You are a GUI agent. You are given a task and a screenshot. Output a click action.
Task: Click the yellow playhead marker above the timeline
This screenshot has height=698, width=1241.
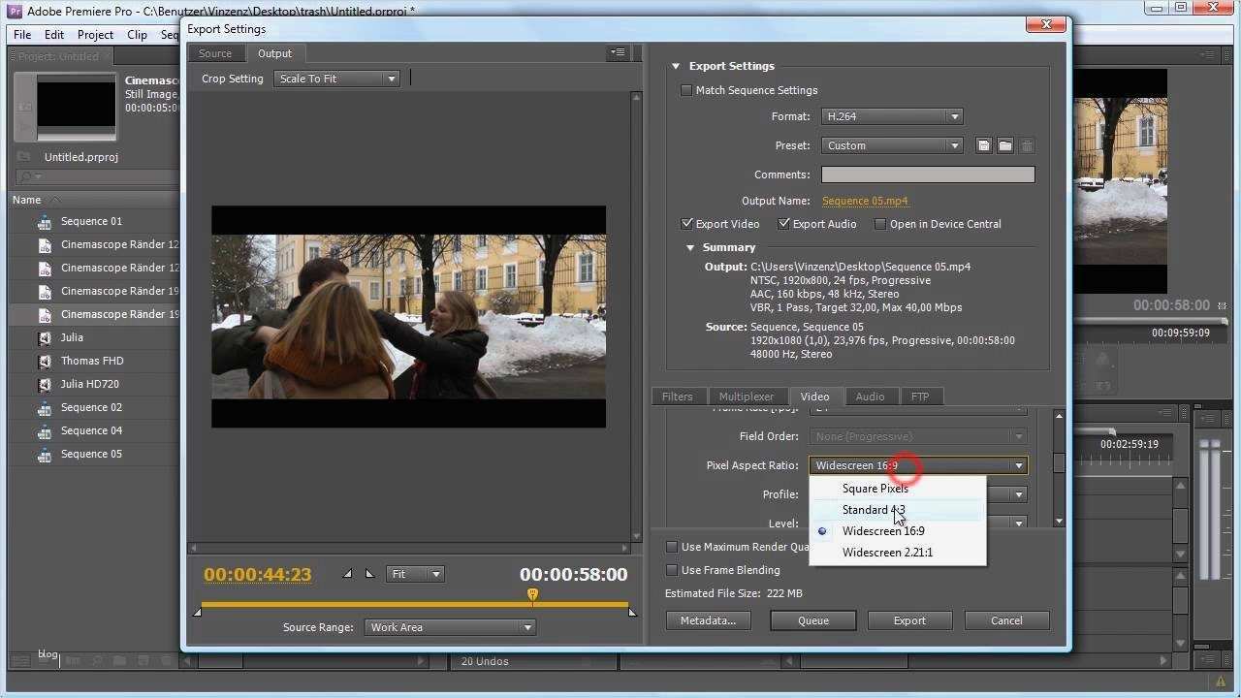click(x=531, y=594)
